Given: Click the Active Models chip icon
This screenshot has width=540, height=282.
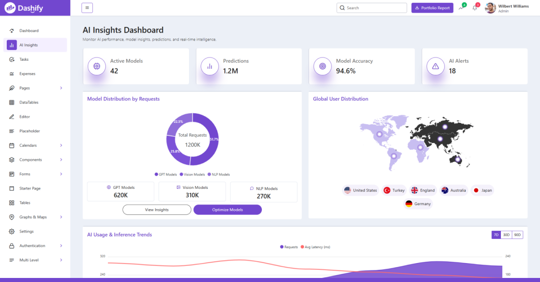Looking at the screenshot, I should click(97, 66).
